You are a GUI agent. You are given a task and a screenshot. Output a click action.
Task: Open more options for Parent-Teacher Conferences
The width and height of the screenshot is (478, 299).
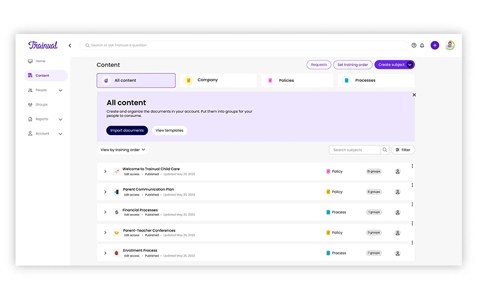click(x=412, y=224)
